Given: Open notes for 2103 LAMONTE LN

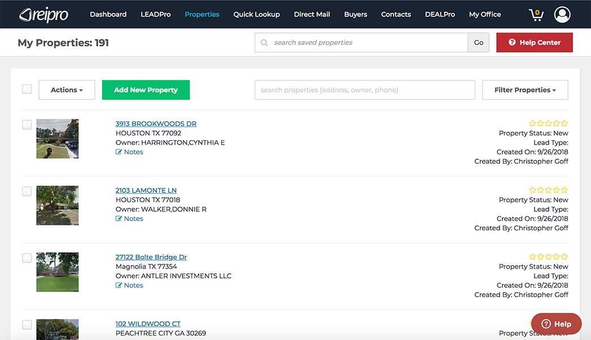Looking at the screenshot, I should pos(129,218).
